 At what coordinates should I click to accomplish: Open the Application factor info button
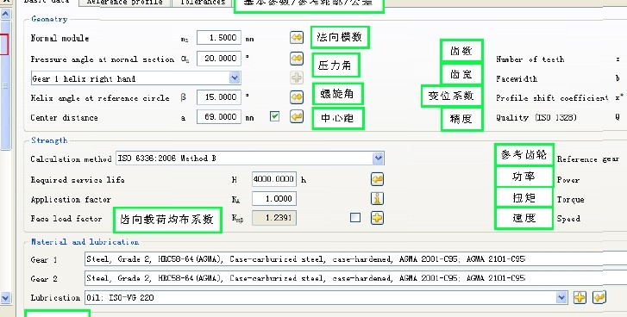[377, 198]
